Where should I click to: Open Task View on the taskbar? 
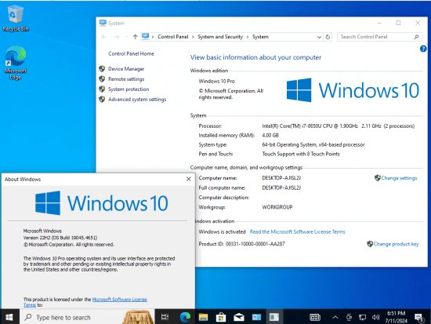[x=165, y=318]
